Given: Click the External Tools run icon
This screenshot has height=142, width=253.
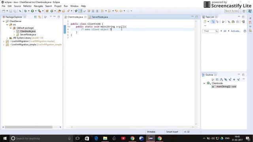Looking at the screenshot, I should 39,11.
